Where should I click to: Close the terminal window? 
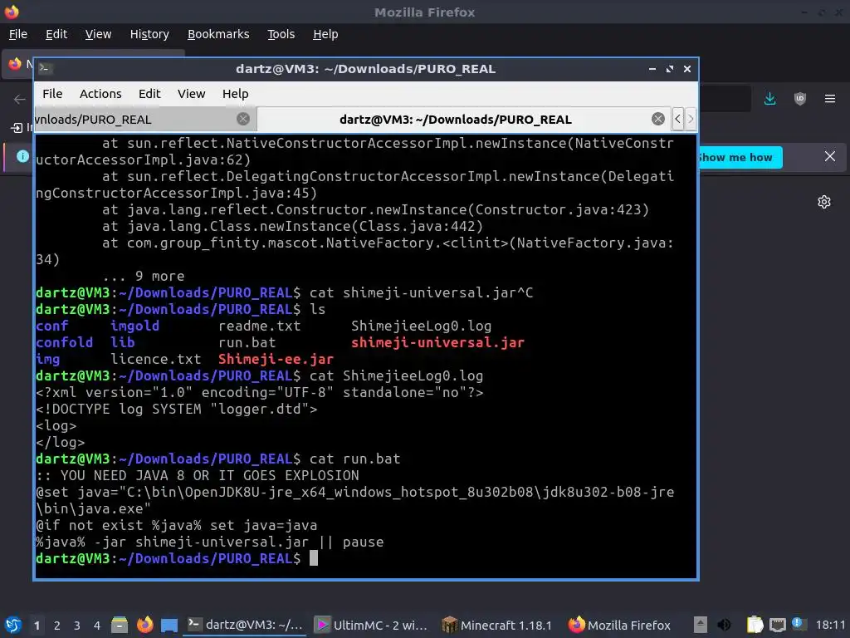pyautogui.click(x=686, y=69)
